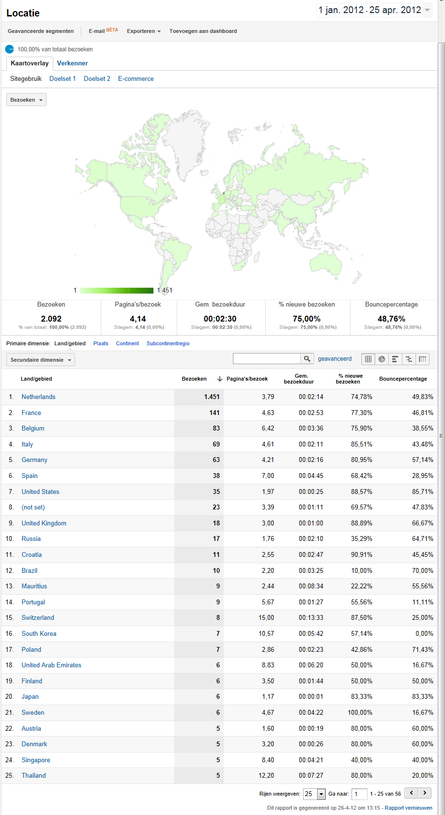Go to previous page of results
The height and width of the screenshot is (815, 445).
412,793
